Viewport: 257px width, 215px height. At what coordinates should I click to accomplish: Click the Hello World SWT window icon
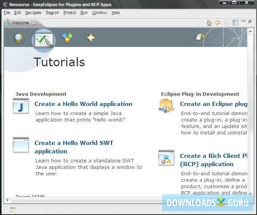[21, 145]
